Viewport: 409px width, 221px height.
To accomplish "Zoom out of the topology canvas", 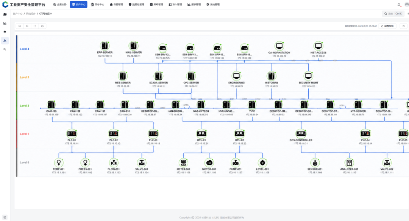I will click(x=27, y=26).
